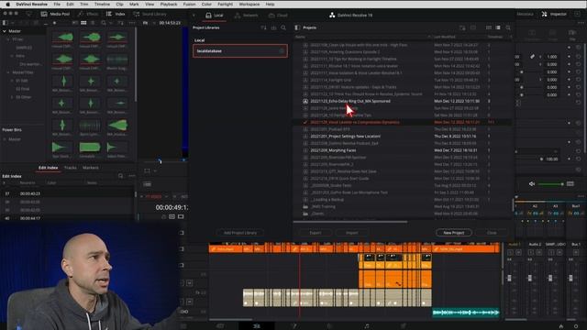587x330 pixels.
Task: Open the Markers tab in Index
Action: 91,168
